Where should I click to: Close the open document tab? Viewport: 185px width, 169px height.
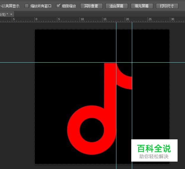[11, 14]
